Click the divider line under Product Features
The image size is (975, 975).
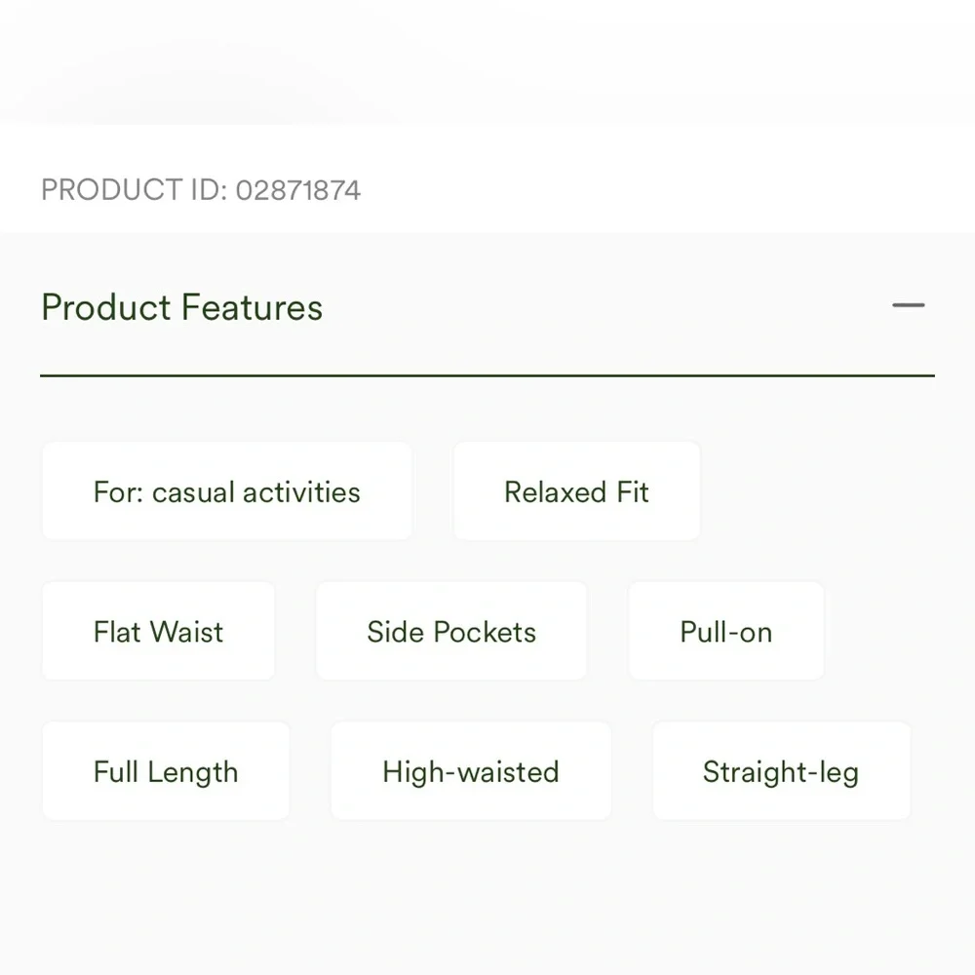[487, 375]
